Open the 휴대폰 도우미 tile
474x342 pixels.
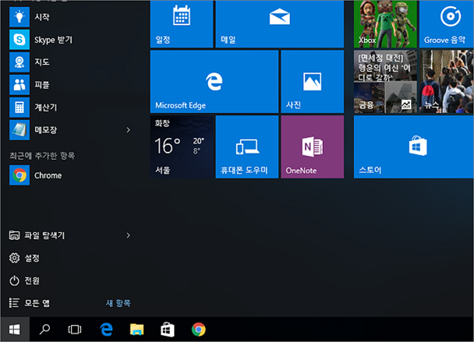[x=247, y=147]
